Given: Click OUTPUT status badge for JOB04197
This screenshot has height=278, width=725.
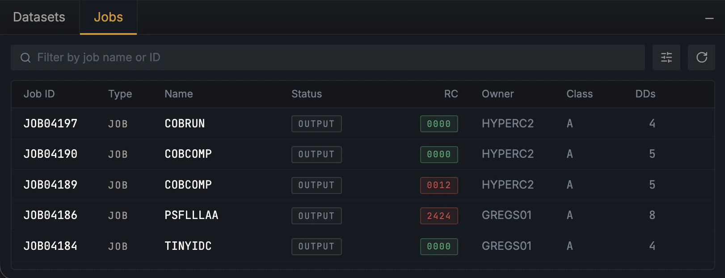Looking at the screenshot, I should pos(316,124).
